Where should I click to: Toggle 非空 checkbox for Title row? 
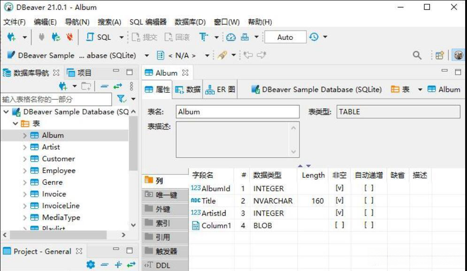pos(339,201)
